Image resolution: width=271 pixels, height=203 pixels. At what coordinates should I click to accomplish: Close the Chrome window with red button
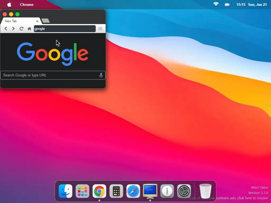pyautogui.click(x=5, y=14)
